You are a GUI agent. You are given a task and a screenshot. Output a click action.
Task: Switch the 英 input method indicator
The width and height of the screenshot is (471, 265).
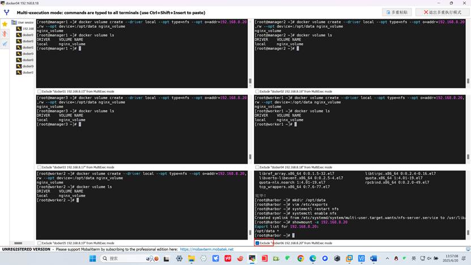tap(414, 258)
